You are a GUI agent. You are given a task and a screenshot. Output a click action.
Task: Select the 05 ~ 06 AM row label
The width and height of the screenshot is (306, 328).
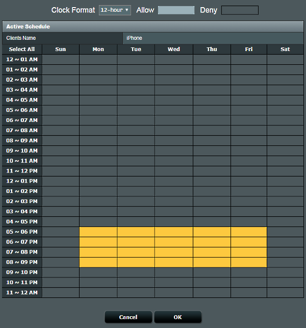(22, 110)
